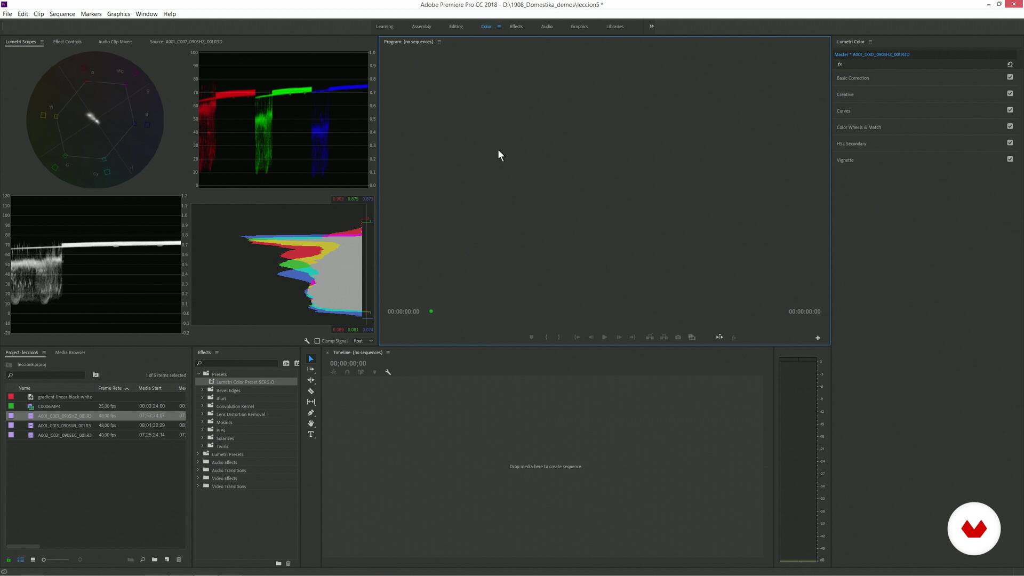Switch Project panel to Icon View
Image resolution: width=1024 pixels, height=576 pixels.
[33, 559]
